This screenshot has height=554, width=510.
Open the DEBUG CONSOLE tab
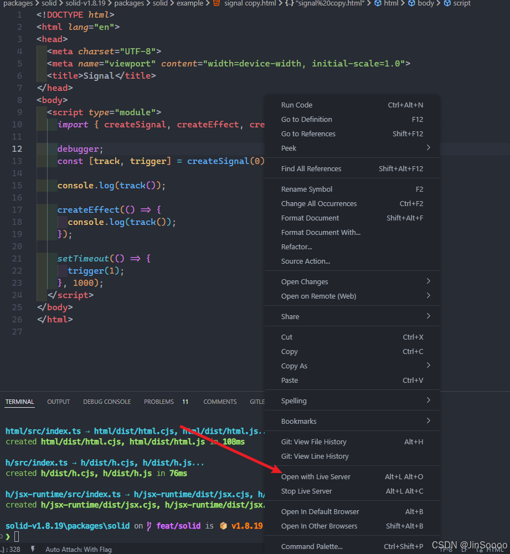click(x=107, y=402)
